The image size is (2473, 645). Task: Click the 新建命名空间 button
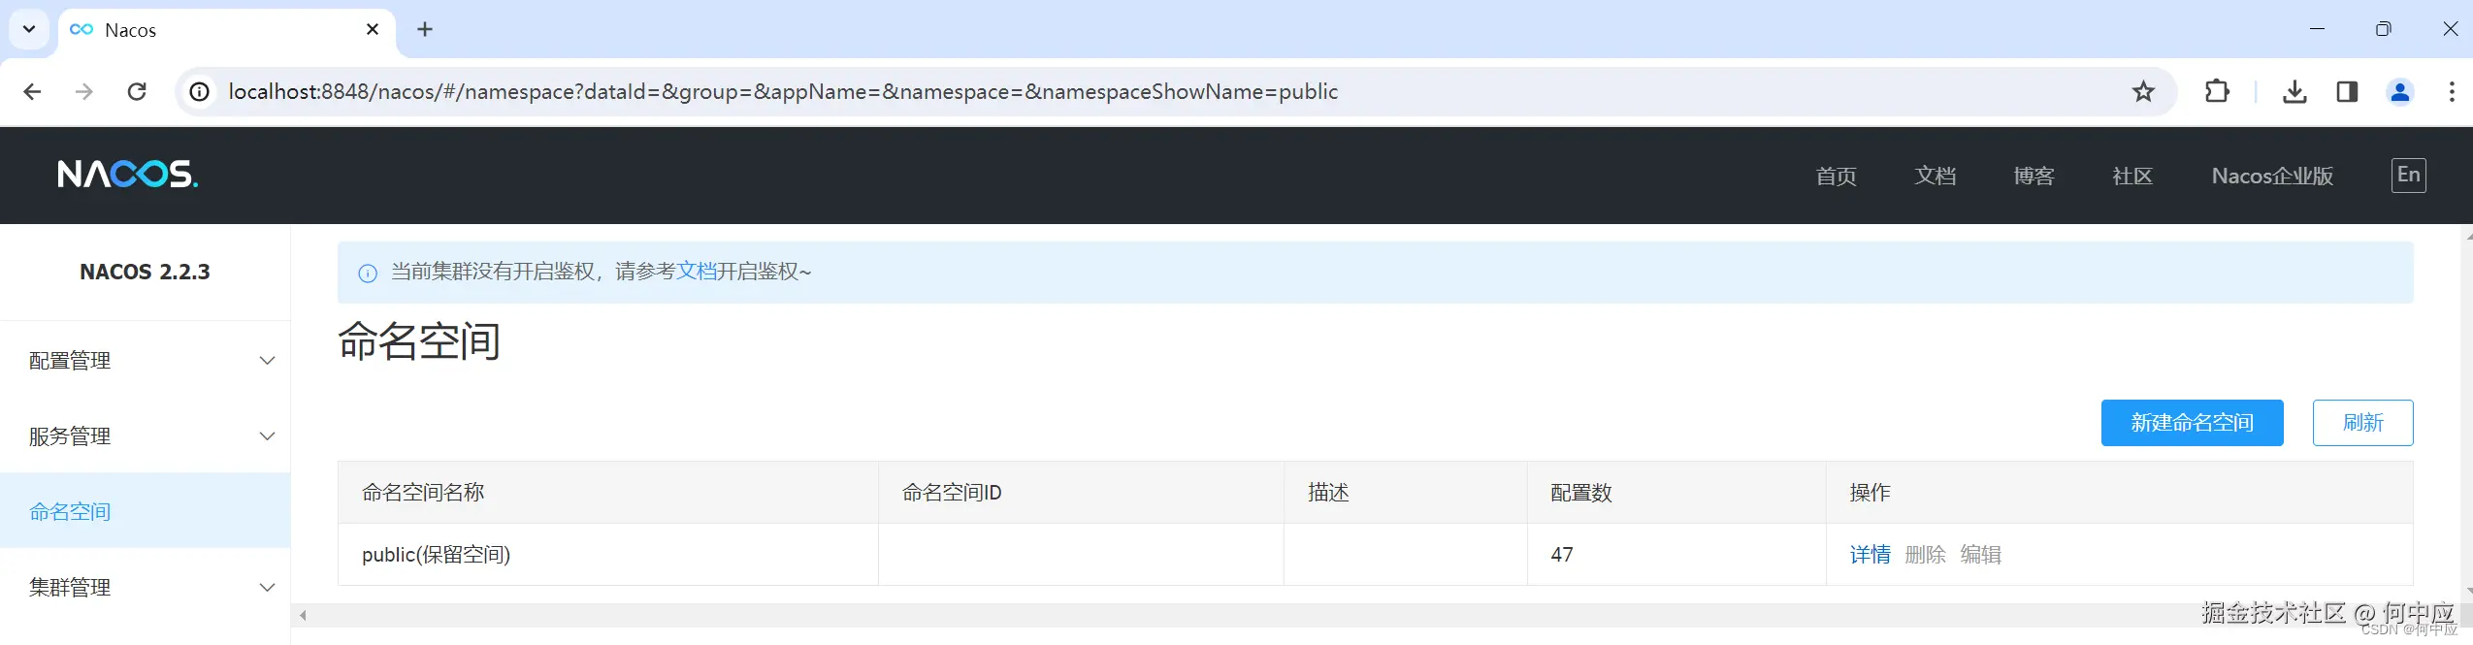[x=2192, y=423]
